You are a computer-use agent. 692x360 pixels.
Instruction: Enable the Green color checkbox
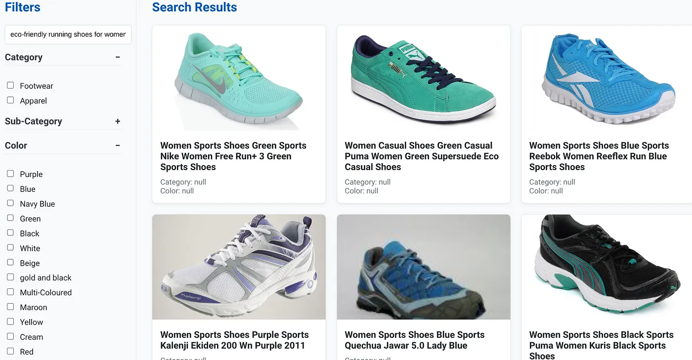(x=10, y=218)
